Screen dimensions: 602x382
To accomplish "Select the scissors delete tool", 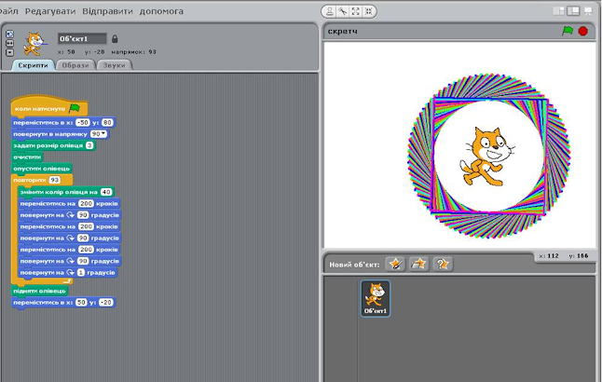I will [342, 11].
